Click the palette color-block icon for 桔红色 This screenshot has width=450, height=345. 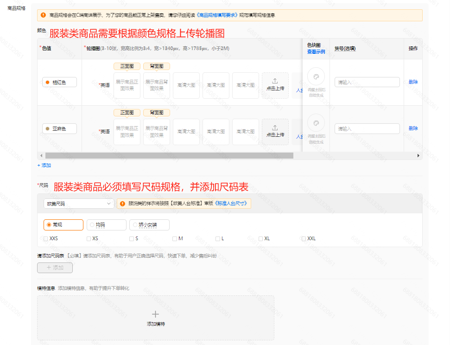(x=316, y=77)
